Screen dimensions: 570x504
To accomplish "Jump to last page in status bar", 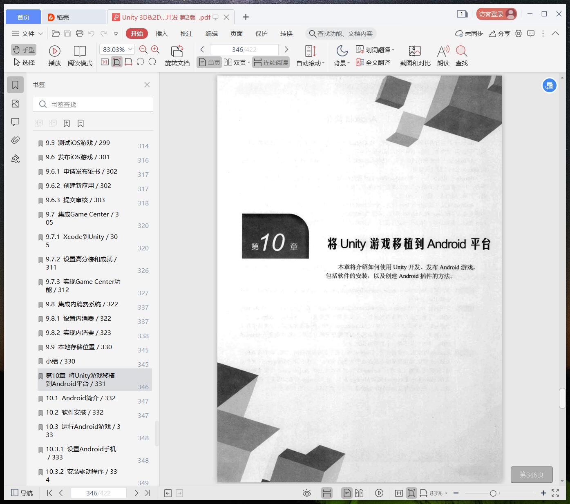I will click(148, 493).
